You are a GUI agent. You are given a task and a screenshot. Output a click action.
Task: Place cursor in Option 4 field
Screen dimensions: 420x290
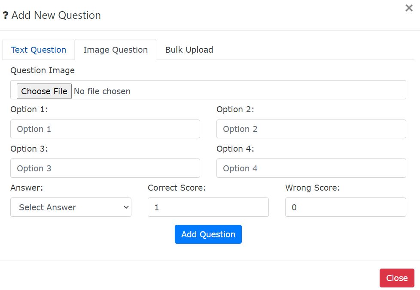pyautogui.click(x=311, y=168)
